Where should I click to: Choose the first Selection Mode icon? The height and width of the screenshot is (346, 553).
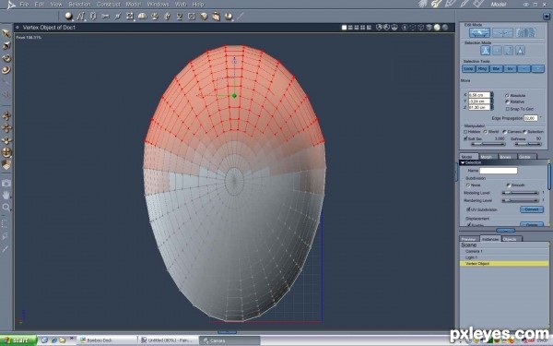click(486, 51)
